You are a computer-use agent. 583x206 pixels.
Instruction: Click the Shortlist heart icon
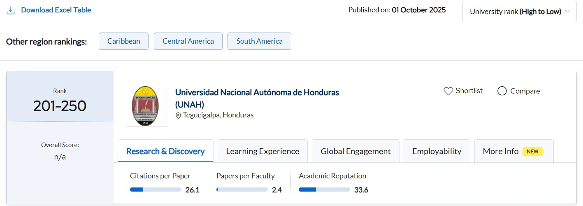(448, 91)
